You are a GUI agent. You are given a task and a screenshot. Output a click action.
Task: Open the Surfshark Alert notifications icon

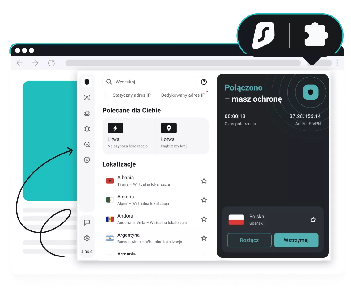(x=87, y=113)
